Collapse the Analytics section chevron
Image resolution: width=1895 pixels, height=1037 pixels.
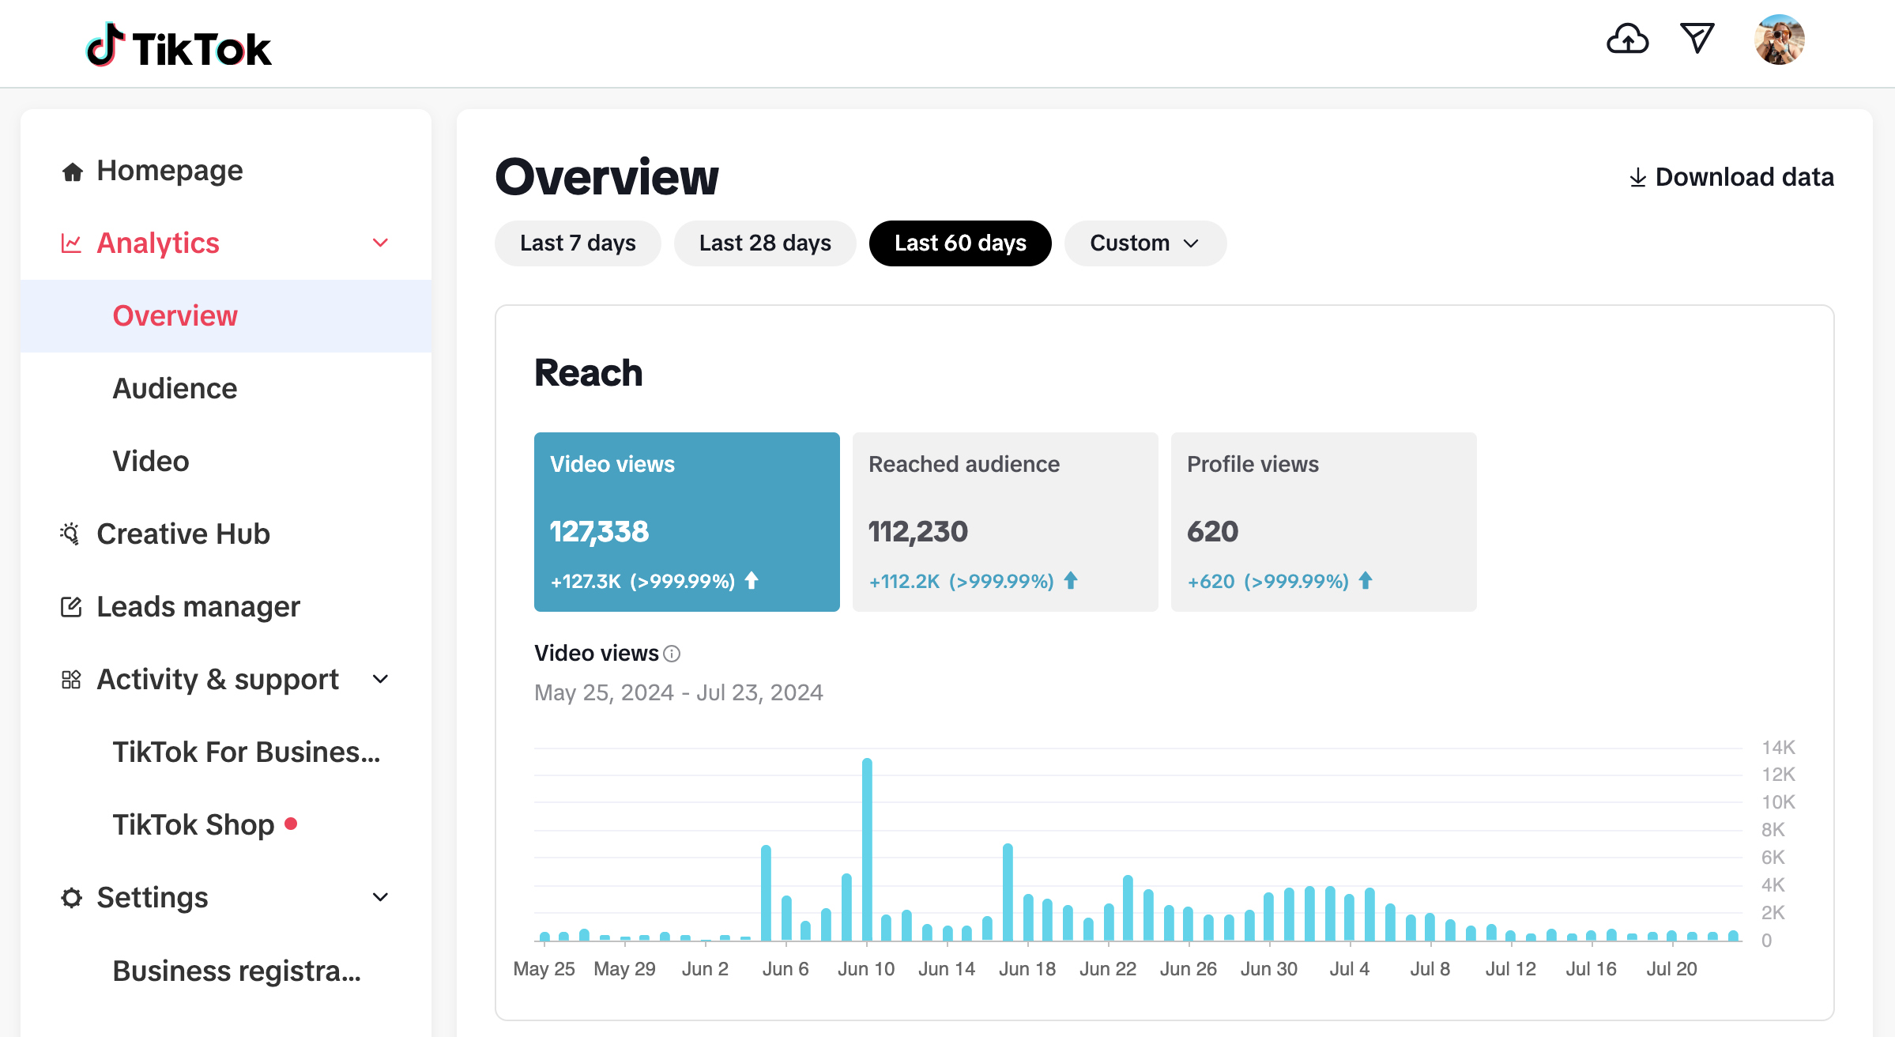pyautogui.click(x=380, y=243)
